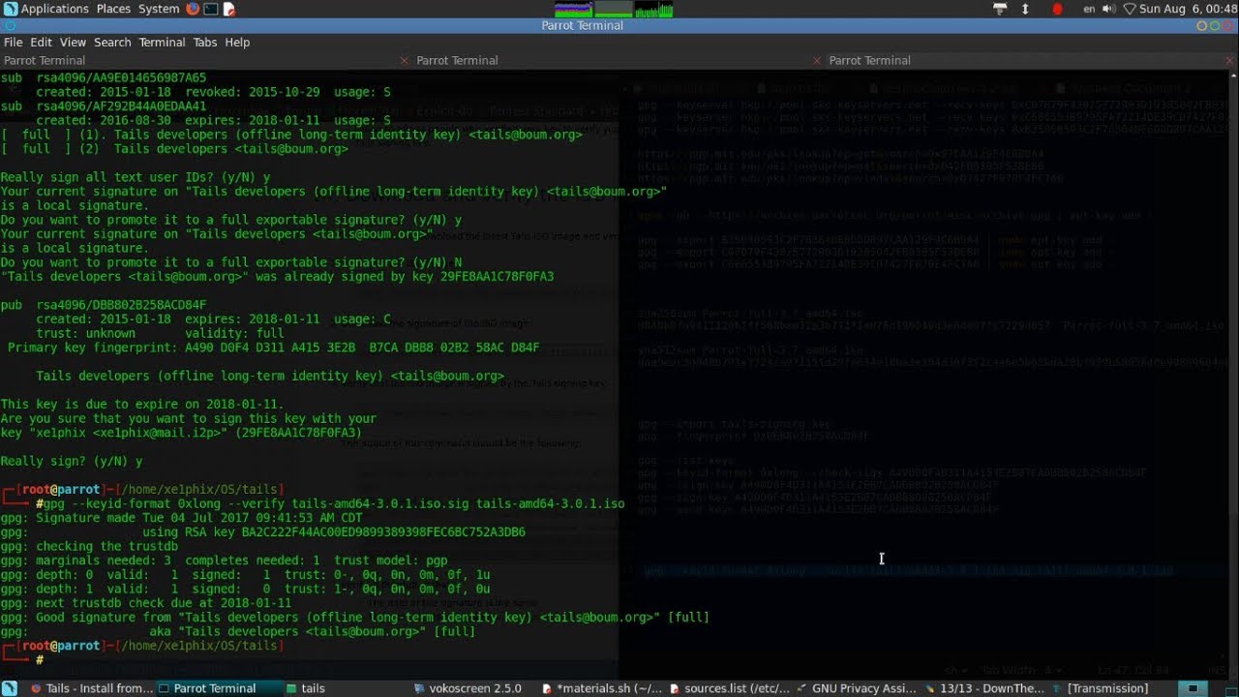Launch Firefox from the top panel
The height and width of the screenshot is (697, 1239).
click(x=193, y=9)
